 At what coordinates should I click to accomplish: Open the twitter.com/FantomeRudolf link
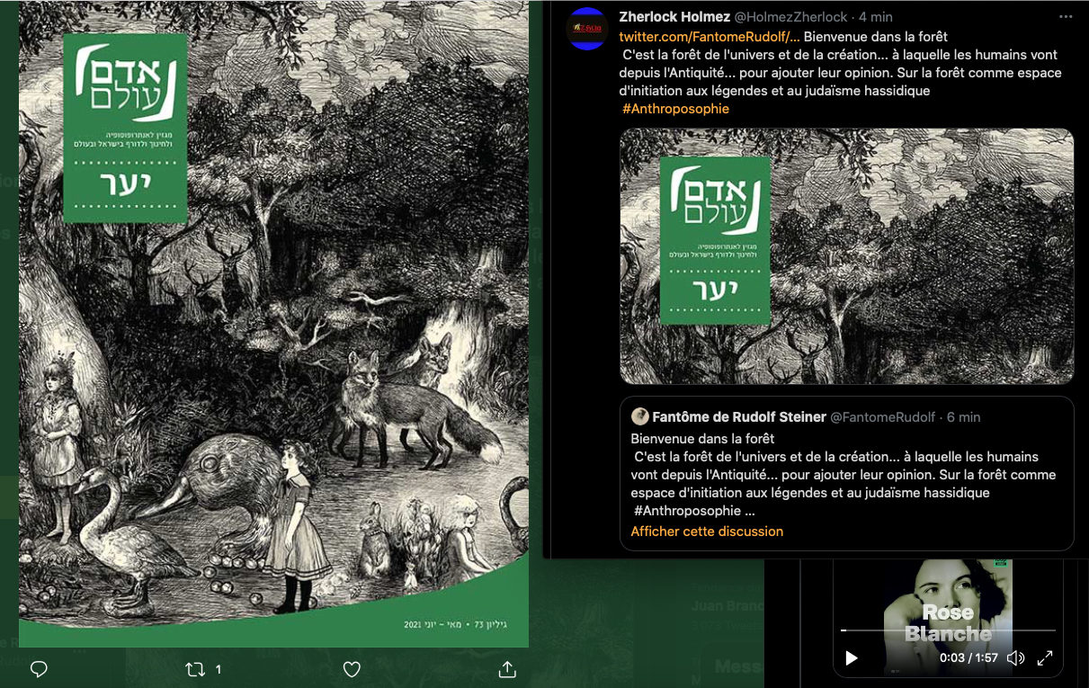coord(709,37)
